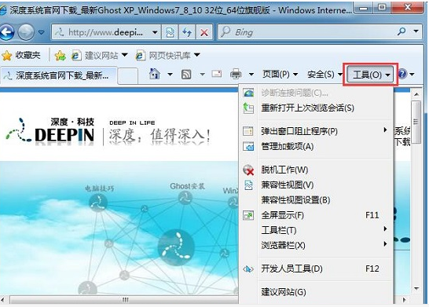This screenshot has width=429, height=307.
Task: Select 兼容性视图设置(B) menu entry
Action: click(316, 200)
